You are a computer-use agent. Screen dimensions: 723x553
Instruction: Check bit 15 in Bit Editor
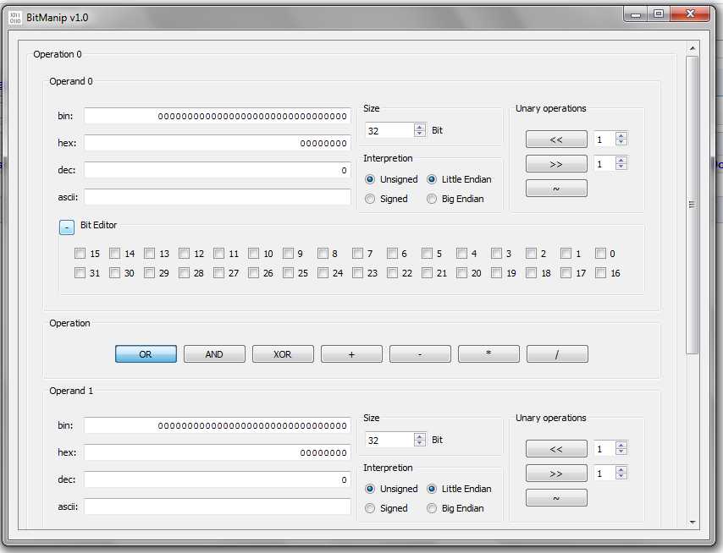(x=80, y=254)
